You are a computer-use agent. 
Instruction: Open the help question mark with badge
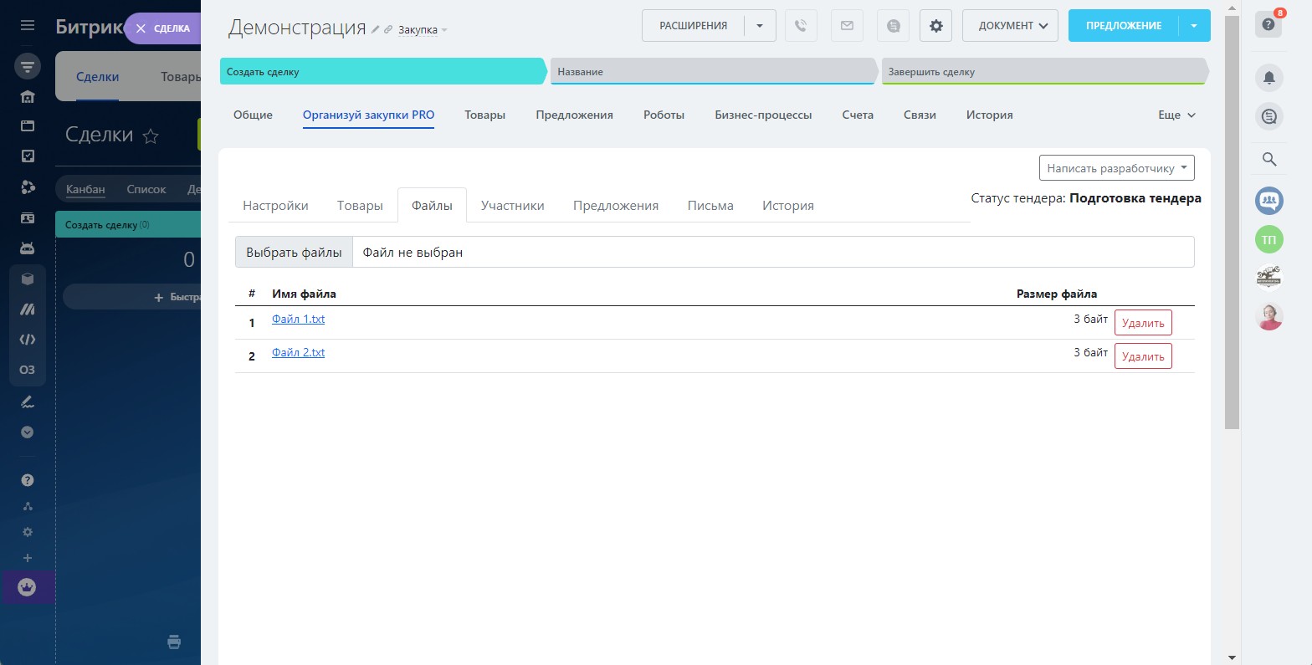[x=1268, y=25]
